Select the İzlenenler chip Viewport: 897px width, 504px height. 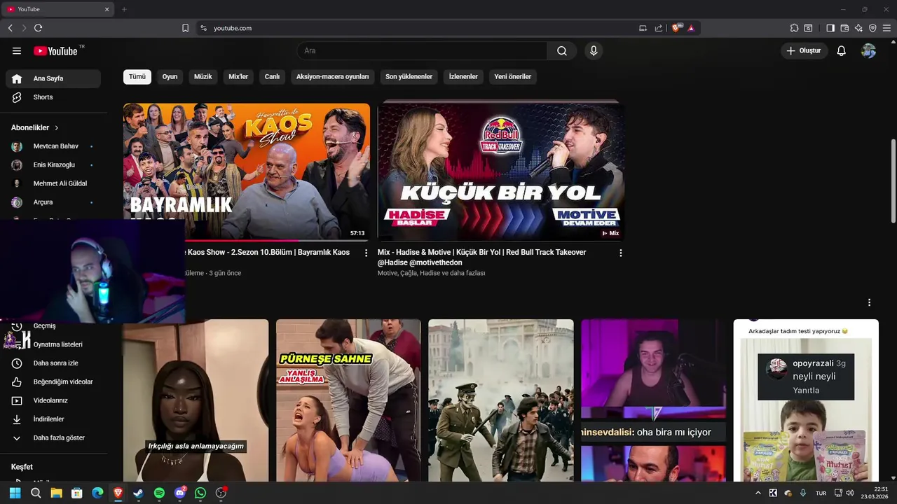463,76
